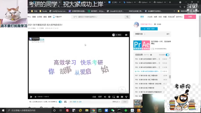
Task: Open the IntelliJ license bookmark
Action: click(x=58, y=11)
